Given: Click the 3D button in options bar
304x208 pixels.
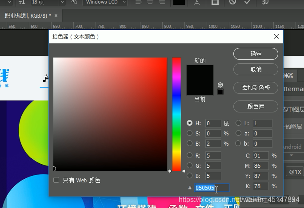Looking at the screenshot, I should coord(265,2).
